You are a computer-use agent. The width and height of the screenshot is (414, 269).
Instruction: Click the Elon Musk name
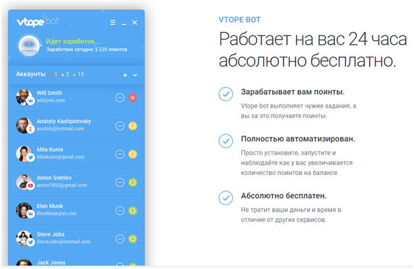point(50,206)
